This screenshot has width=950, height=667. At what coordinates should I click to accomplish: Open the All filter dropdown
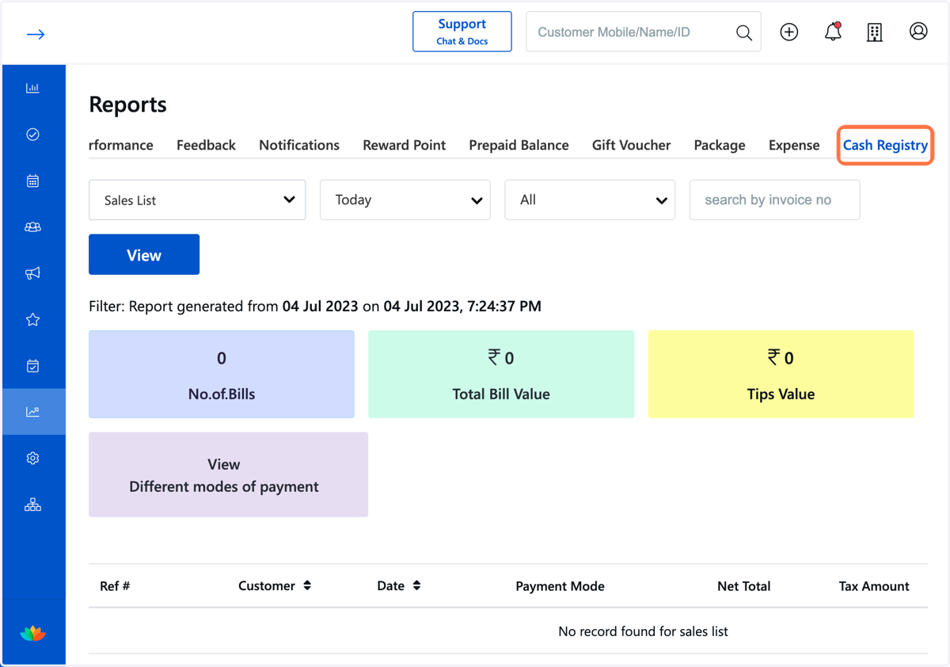tap(590, 200)
